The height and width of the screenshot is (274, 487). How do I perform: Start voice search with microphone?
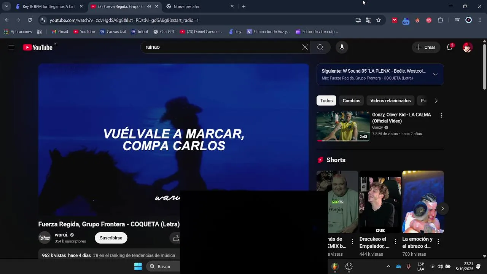[342, 47]
